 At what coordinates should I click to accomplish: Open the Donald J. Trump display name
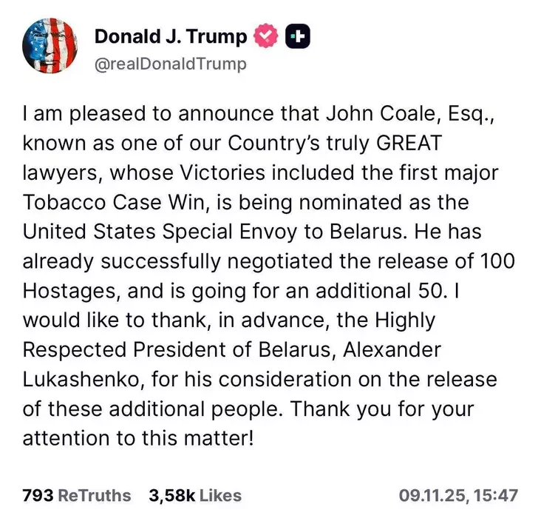[171, 36]
